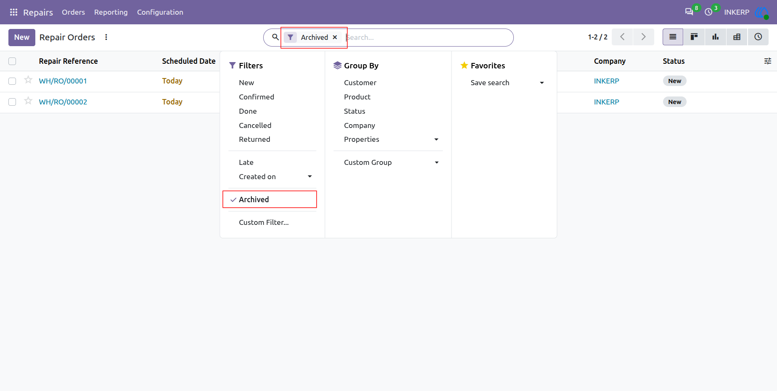The height and width of the screenshot is (391, 777).
Task: Go to next page of records
Action: [x=643, y=37]
